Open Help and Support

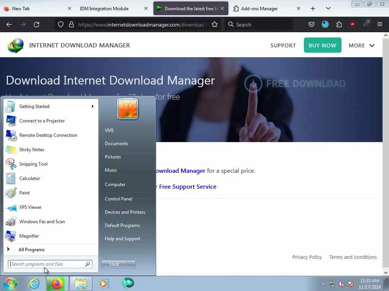122,239
